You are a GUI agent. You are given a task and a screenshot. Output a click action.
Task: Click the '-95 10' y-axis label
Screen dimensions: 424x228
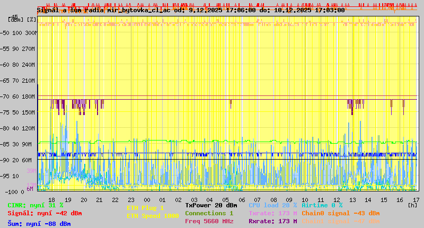(x=10, y=176)
